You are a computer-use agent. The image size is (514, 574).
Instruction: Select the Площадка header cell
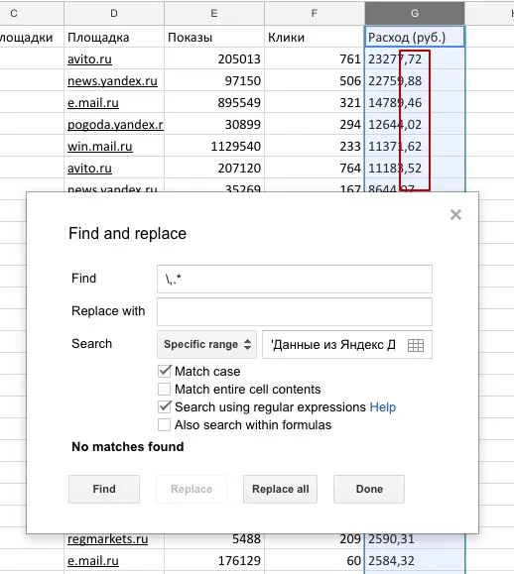(114, 37)
